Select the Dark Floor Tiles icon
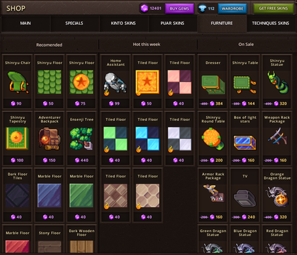The width and height of the screenshot is (297, 255). click(x=18, y=195)
